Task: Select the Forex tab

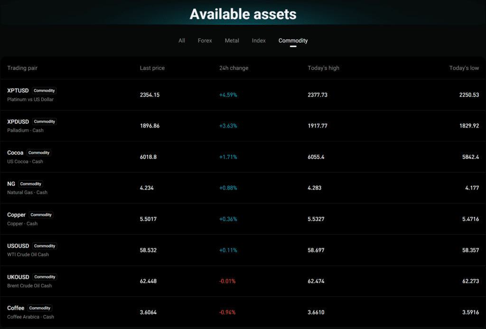Action: [205, 41]
